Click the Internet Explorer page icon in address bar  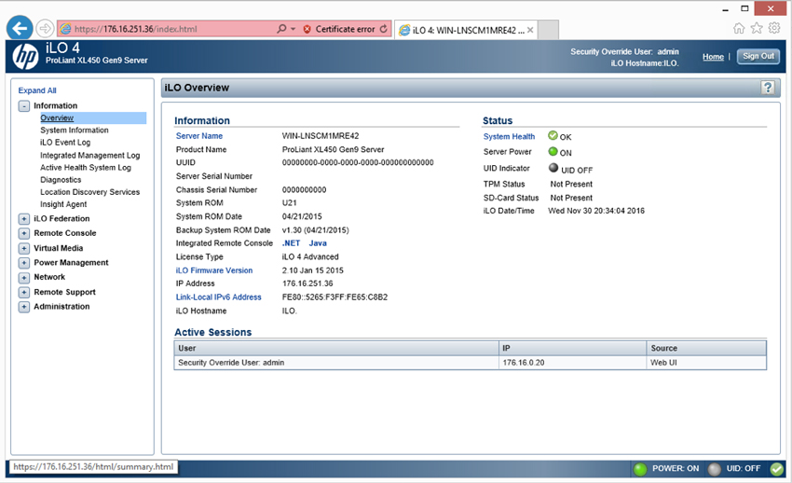pos(65,29)
